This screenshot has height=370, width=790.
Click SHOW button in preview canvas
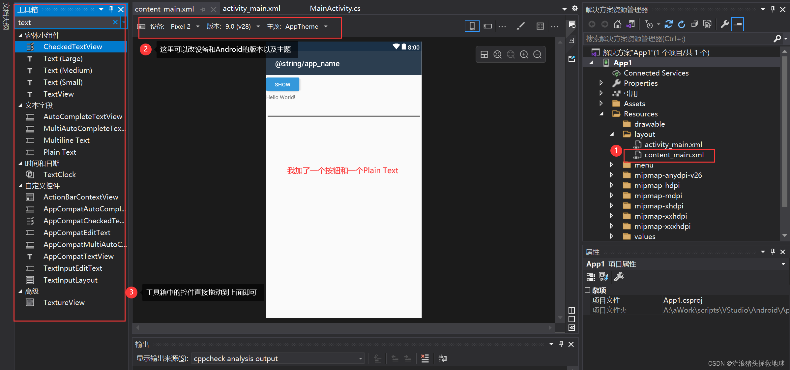click(x=282, y=84)
